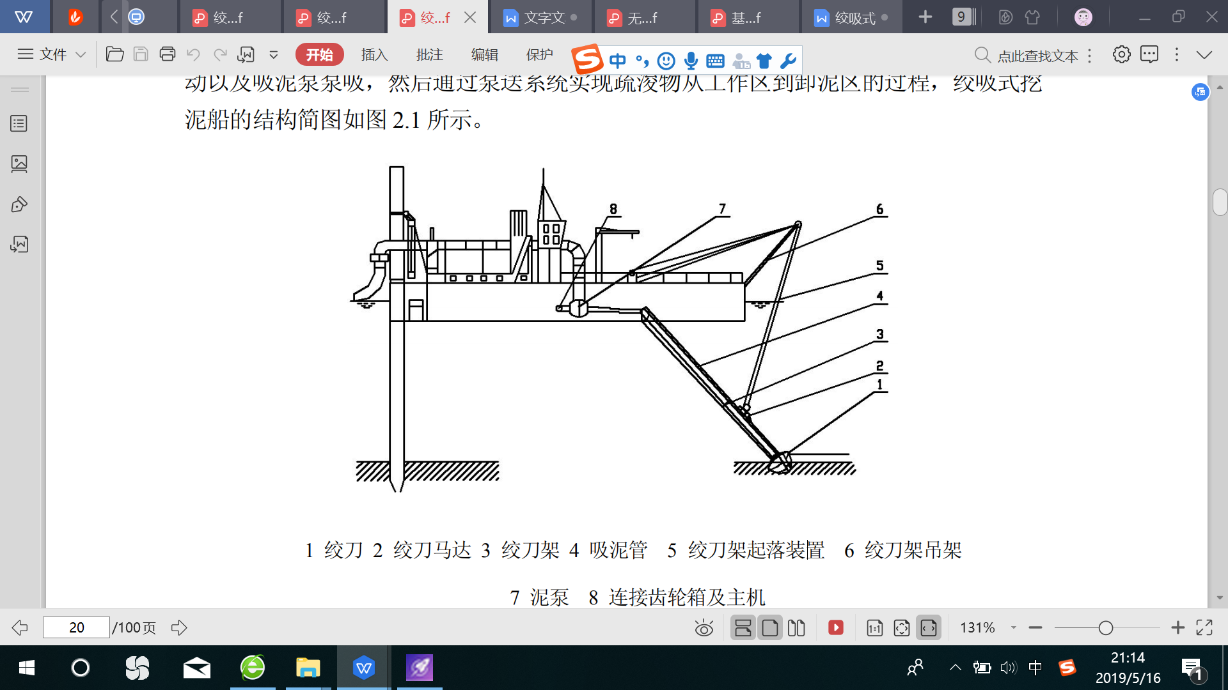Open the outline/bookmarks sidebar panel
Viewport: 1228px width, 690px height.
point(19,123)
